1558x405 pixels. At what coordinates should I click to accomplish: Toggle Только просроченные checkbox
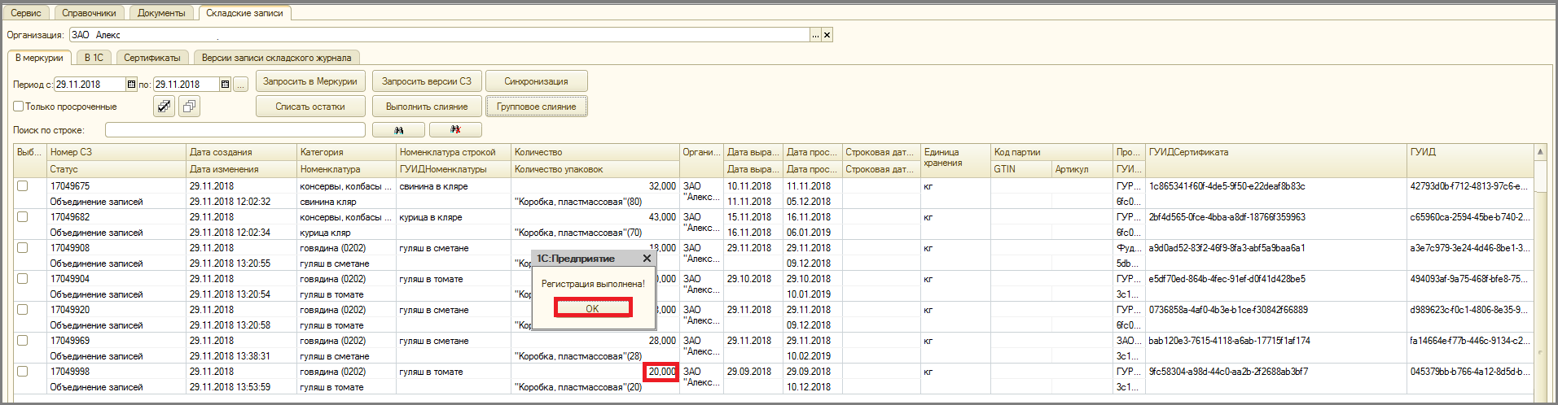(18, 107)
